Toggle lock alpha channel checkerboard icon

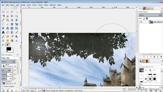pos(147,18)
